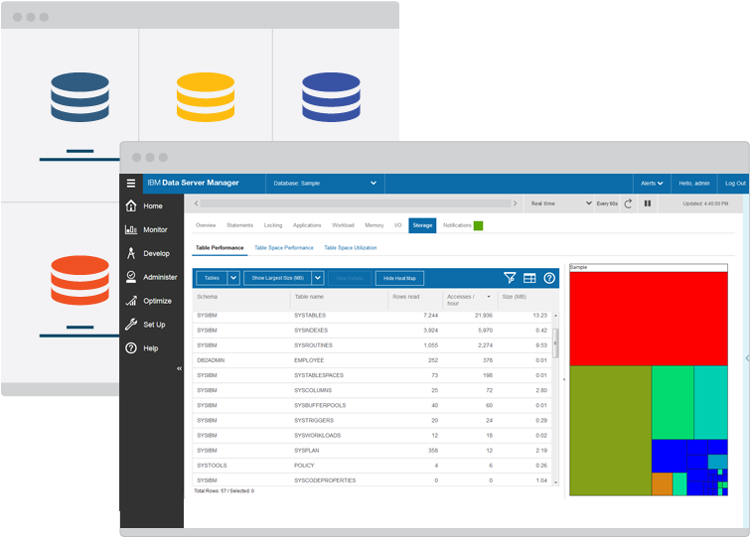Viewport: 750px width, 537px height.
Task: Click the Tables button
Action: pos(212,278)
